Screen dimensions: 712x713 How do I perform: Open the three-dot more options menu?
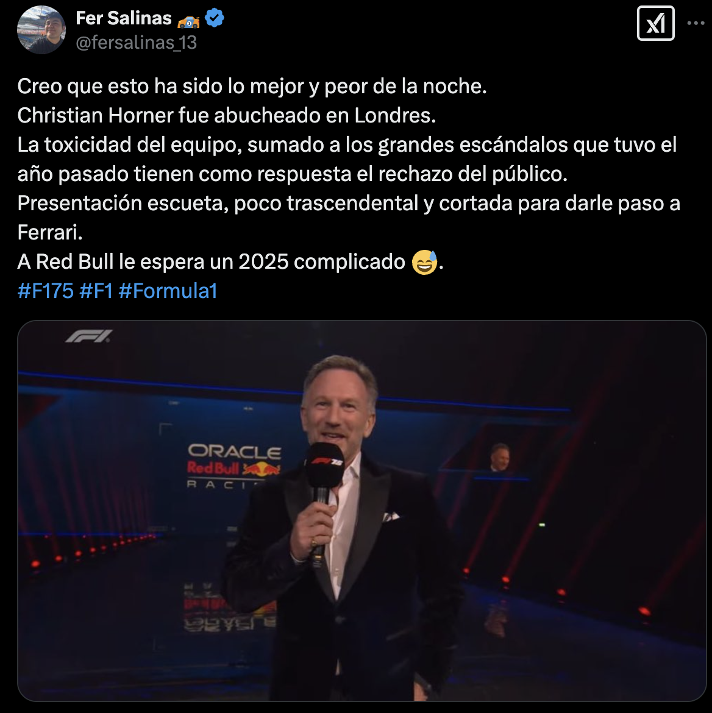click(696, 23)
